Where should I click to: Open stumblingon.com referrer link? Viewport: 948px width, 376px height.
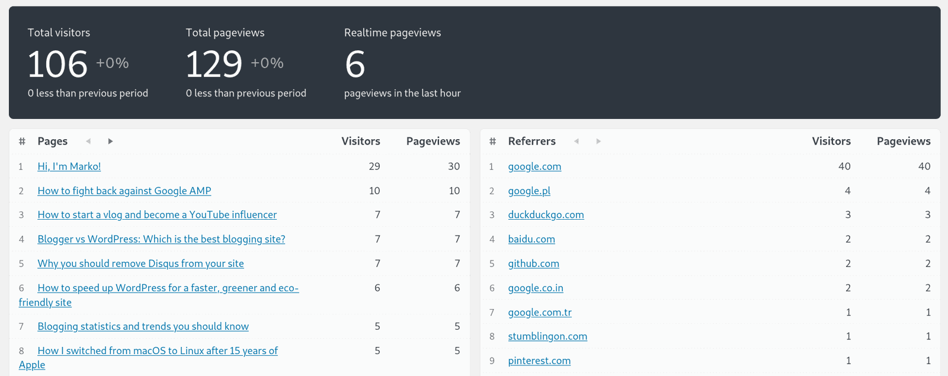tap(547, 336)
